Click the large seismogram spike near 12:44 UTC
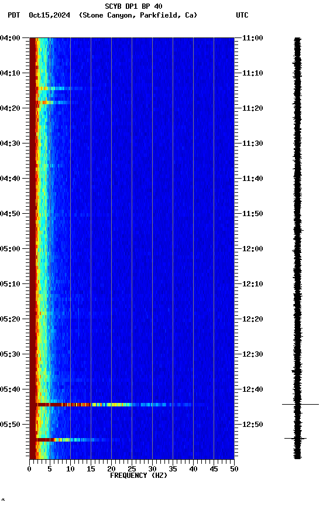The image size is (323, 506). click(x=300, y=404)
